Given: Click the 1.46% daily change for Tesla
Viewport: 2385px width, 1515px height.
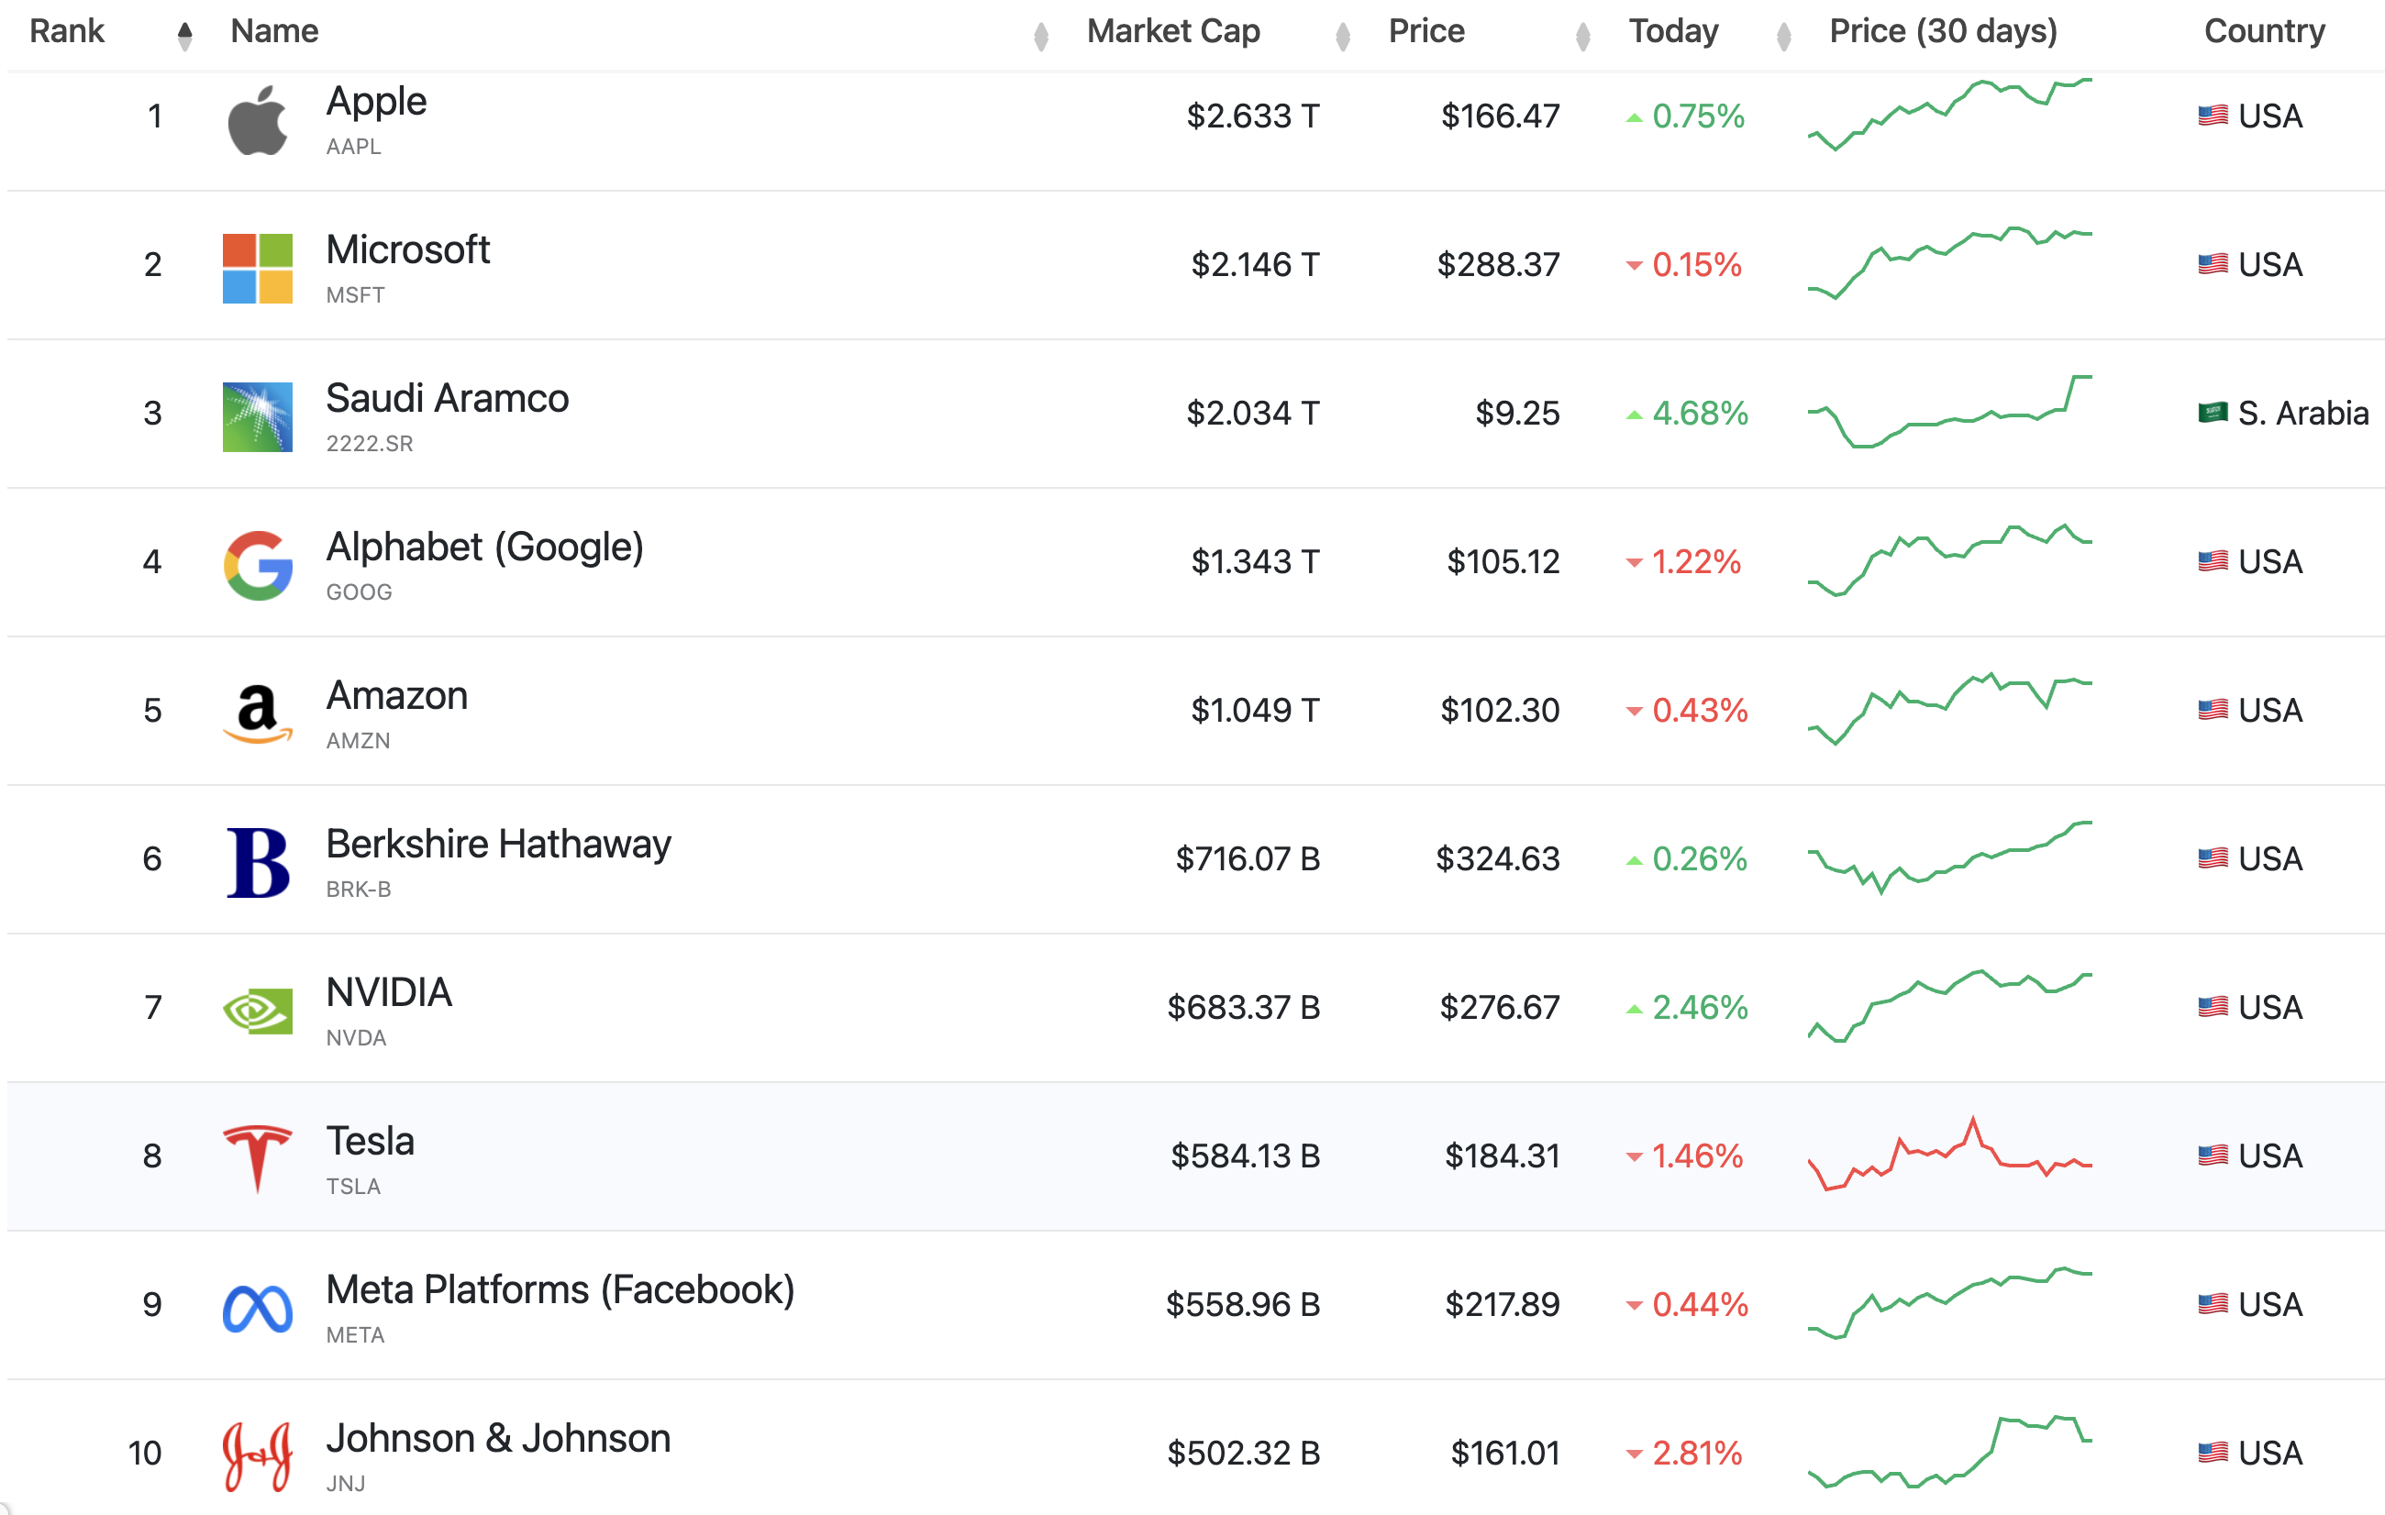Looking at the screenshot, I should [1697, 1156].
